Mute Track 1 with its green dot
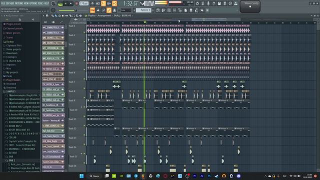The image size is (320, 180). 84,32
